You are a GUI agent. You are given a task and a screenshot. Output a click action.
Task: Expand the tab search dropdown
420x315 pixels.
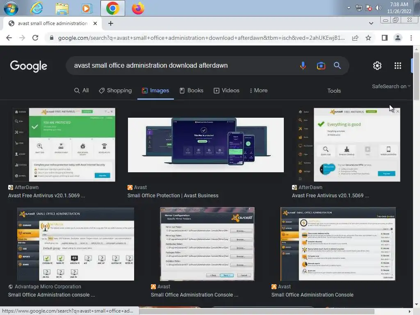(x=371, y=23)
